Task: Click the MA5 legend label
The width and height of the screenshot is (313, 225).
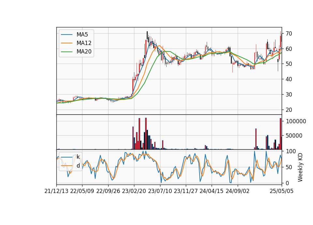Action: click(x=82, y=35)
